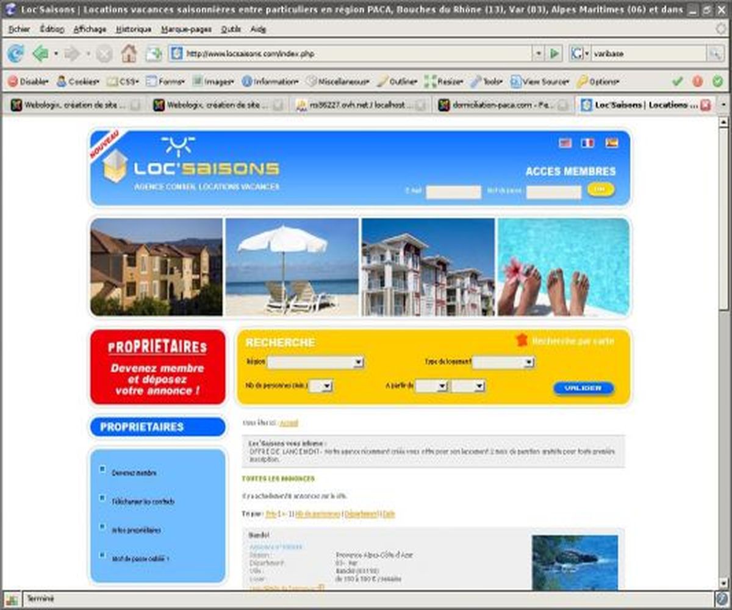Click the icon at the right of the status bar
Screen dimensions: 732x610
tap(722, 598)
